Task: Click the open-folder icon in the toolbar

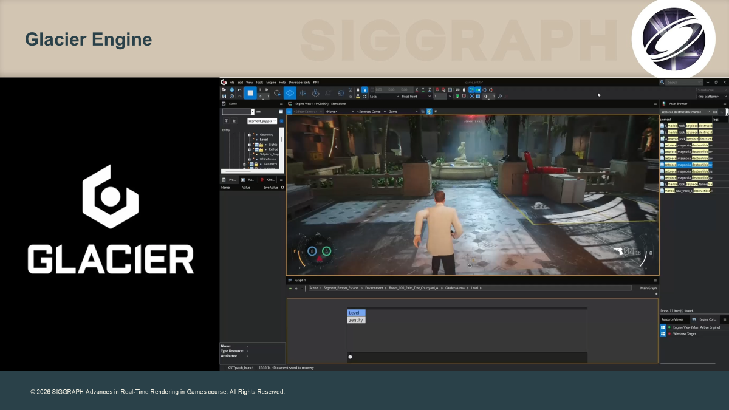Action: tap(224, 89)
